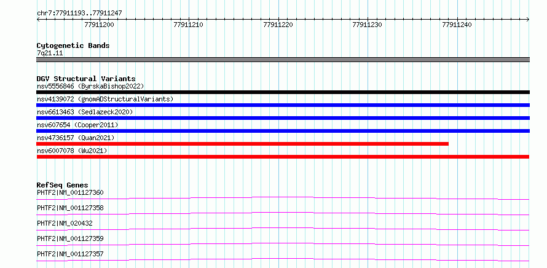547x268 pixels.
Task: Select the shorter red nsv4736157 variant bar
Action: pyautogui.click(x=242, y=144)
